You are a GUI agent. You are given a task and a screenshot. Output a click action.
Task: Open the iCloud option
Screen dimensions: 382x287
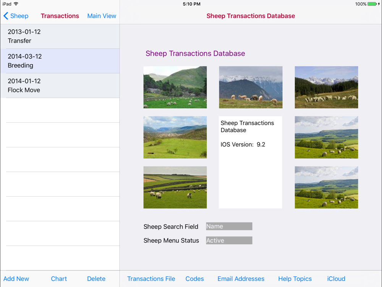(x=336, y=279)
